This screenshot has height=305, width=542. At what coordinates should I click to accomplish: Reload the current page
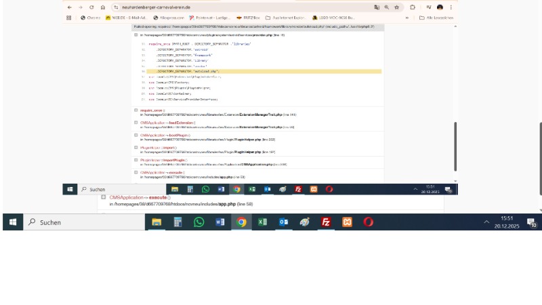pos(91,7)
